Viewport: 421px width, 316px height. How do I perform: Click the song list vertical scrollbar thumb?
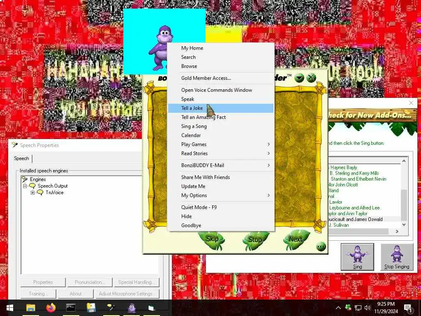404,205
